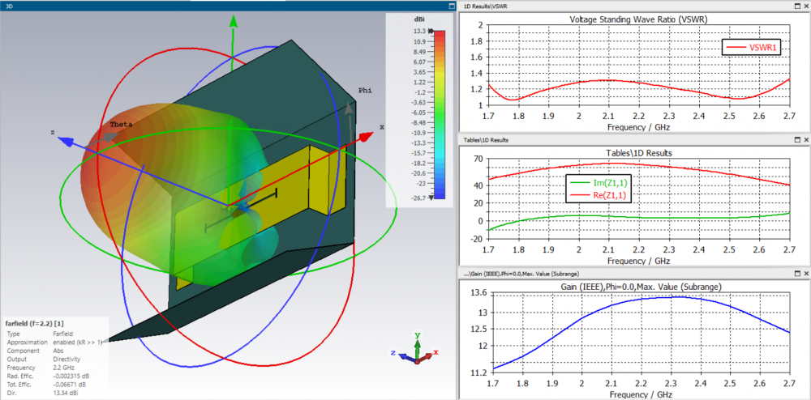Image resolution: width=811 pixels, height=400 pixels.
Task: Close the Tables\1D Results panel
Action: click(806, 140)
